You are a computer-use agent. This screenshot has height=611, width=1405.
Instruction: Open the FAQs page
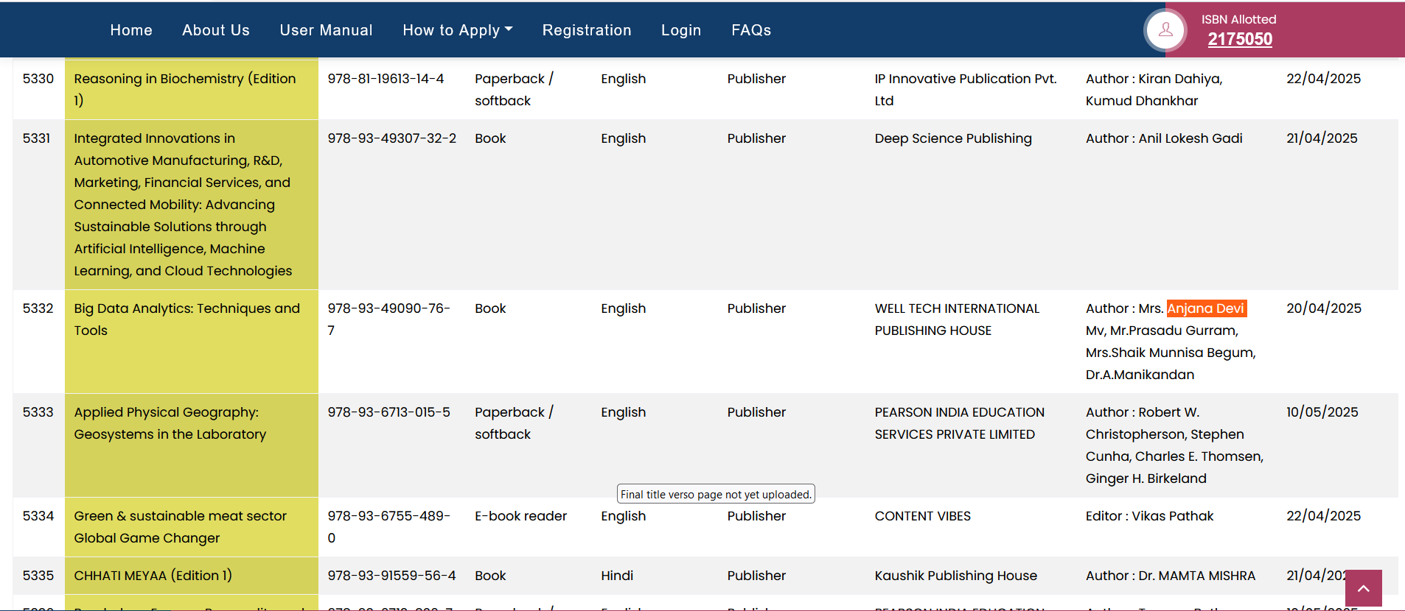[x=751, y=30]
